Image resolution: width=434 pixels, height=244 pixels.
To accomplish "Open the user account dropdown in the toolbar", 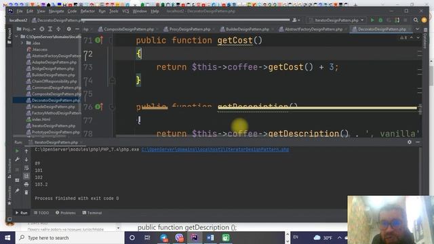I will [296, 20].
